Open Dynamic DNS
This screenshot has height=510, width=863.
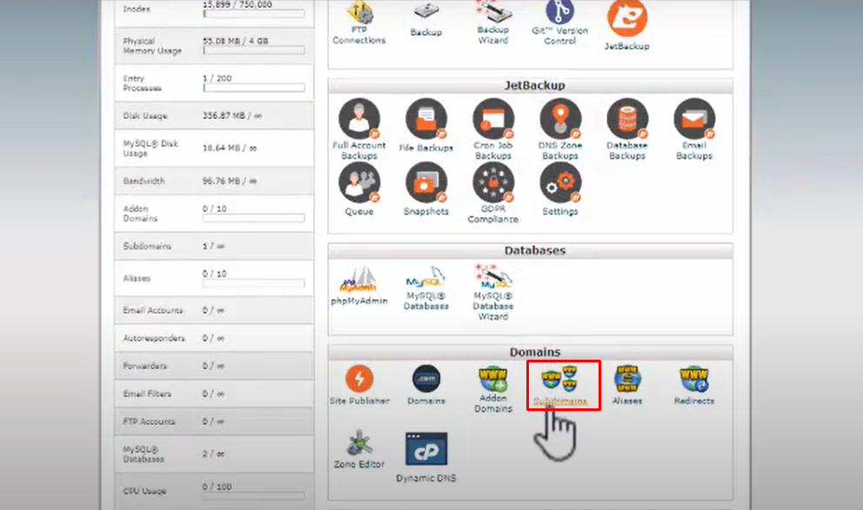tap(425, 450)
